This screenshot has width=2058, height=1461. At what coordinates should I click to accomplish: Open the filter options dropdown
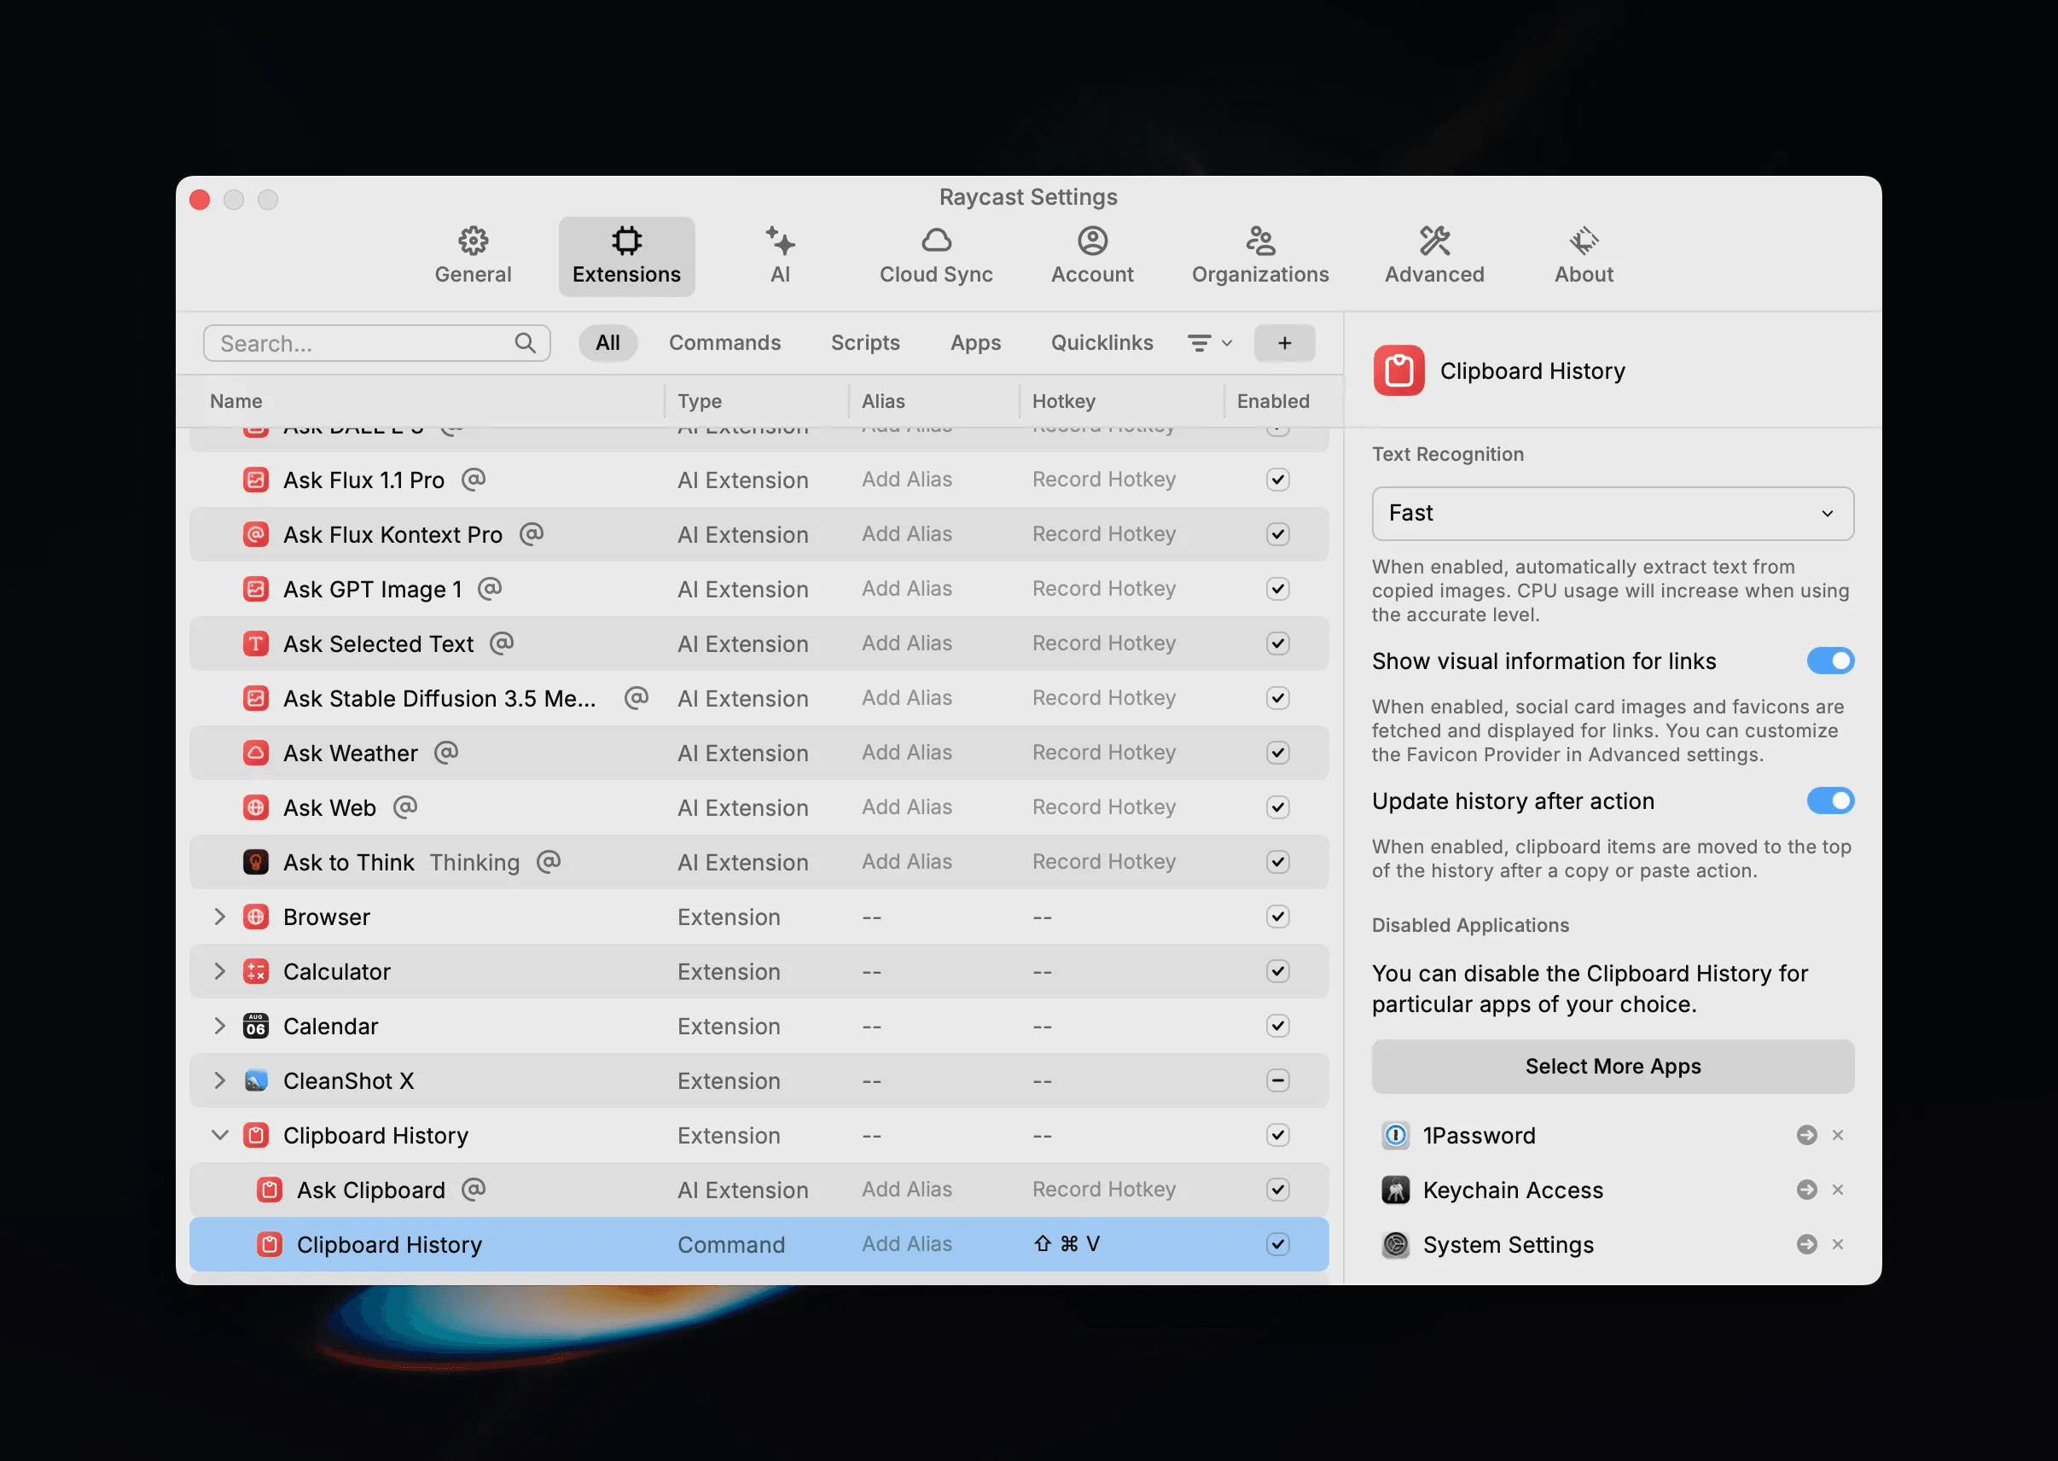1209,343
